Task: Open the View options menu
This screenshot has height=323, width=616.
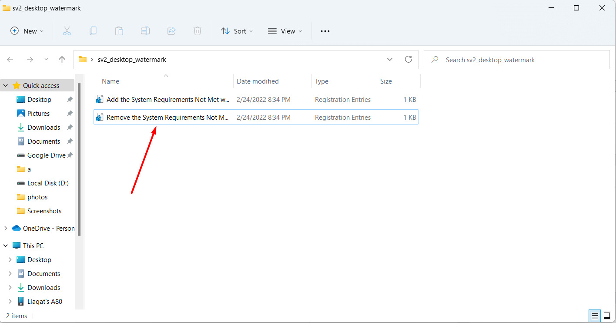Action: coord(285,31)
